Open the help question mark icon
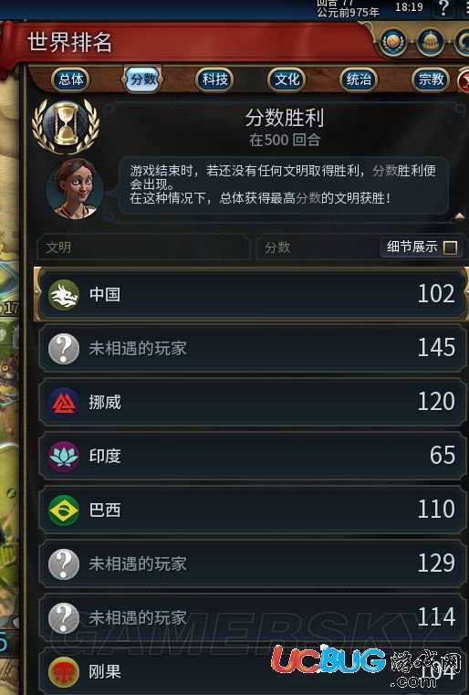This screenshot has width=469, height=695. (x=443, y=8)
